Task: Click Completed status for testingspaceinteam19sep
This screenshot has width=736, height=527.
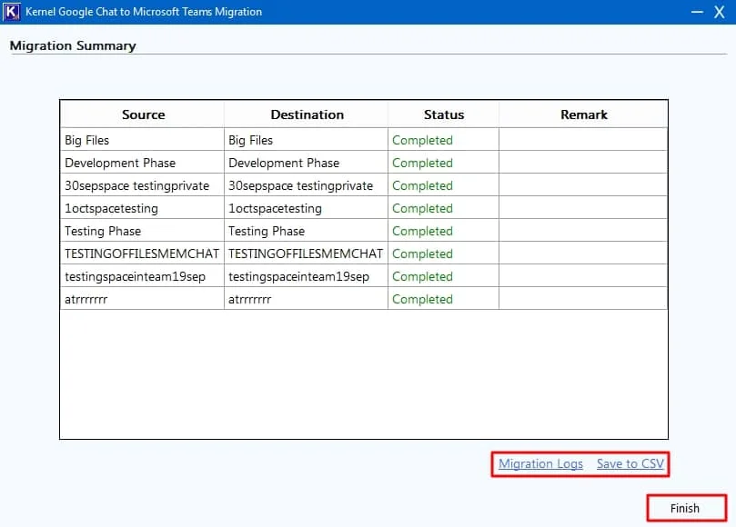Action: coord(444,276)
